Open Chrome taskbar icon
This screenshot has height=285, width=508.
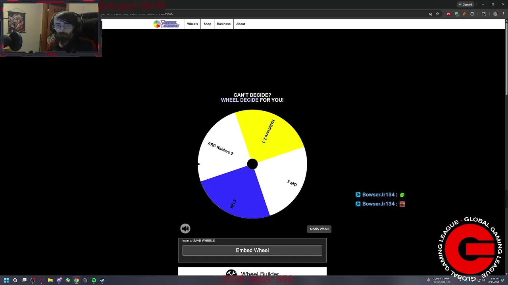click(x=76, y=280)
